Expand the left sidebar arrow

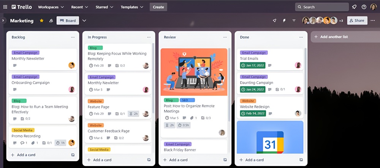(x=3, y=20)
